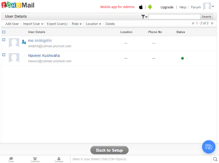Tick checkbox for shobhit@salman.pnyhost.com row
This screenshot has width=219, height=163.
point(4,40)
